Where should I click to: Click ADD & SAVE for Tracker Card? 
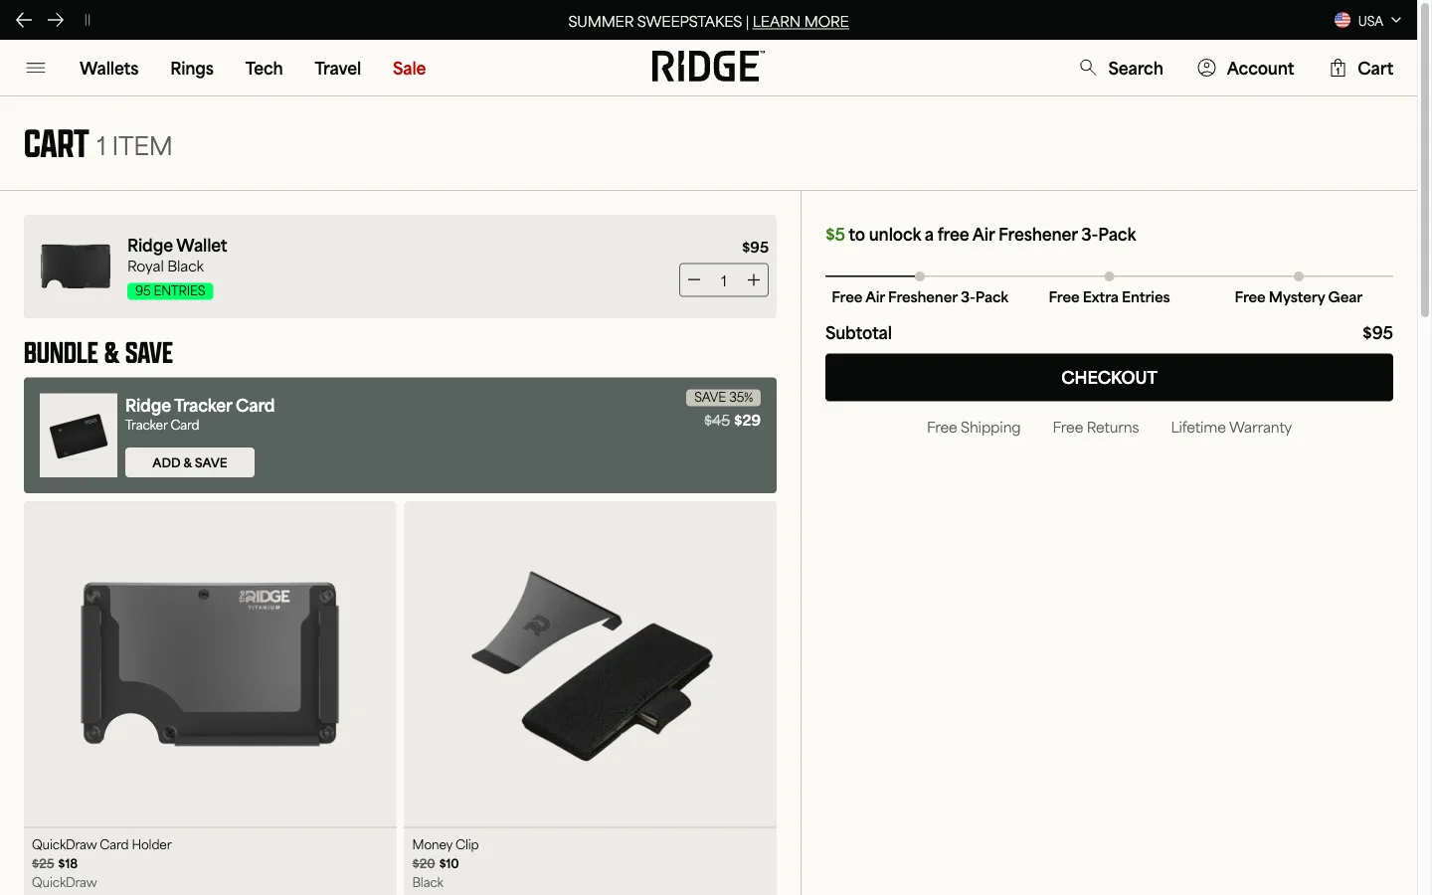190,462
